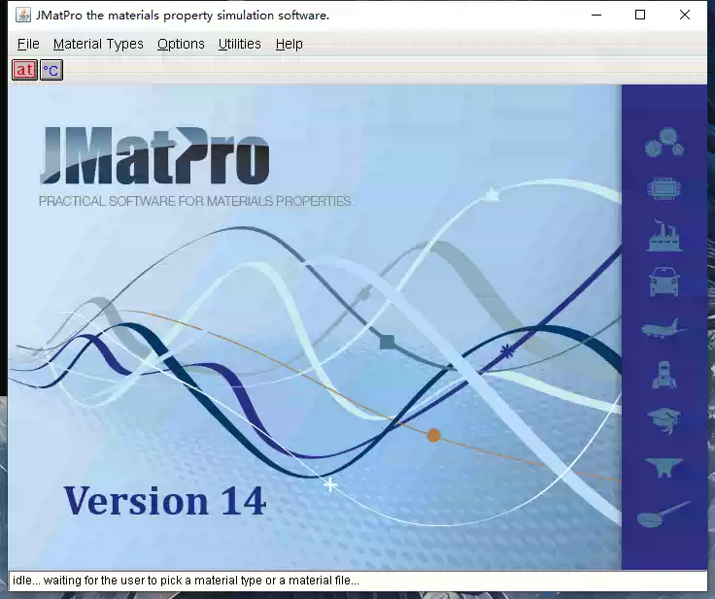Click the JMatPro logo on splash
This screenshot has height=599, width=715.
155,155
